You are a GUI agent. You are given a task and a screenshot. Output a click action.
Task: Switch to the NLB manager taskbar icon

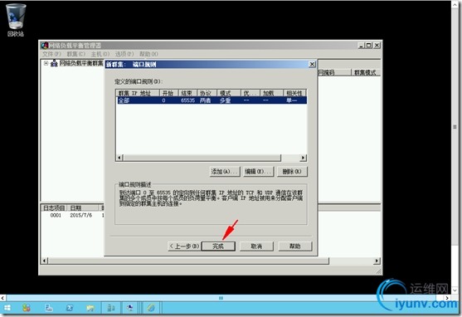(x=129, y=308)
